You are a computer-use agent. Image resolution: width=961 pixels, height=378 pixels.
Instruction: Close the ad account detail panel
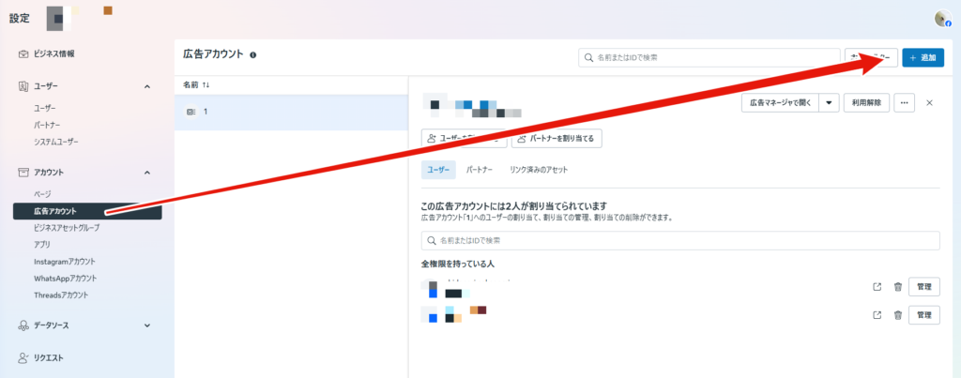(x=929, y=102)
